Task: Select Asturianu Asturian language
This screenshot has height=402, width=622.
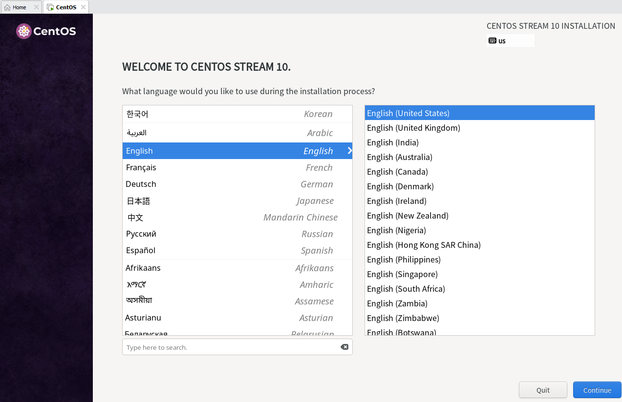Action: click(237, 318)
